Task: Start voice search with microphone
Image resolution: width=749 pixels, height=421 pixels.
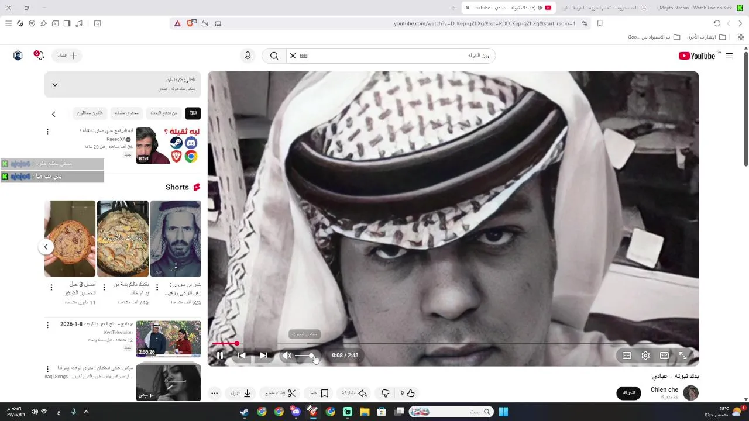Action: coord(248,56)
